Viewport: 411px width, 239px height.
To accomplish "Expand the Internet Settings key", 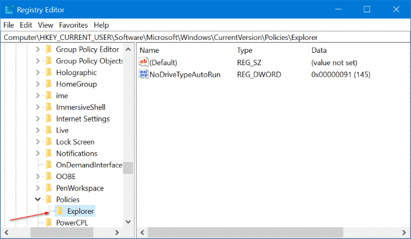I will pos(38,119).
